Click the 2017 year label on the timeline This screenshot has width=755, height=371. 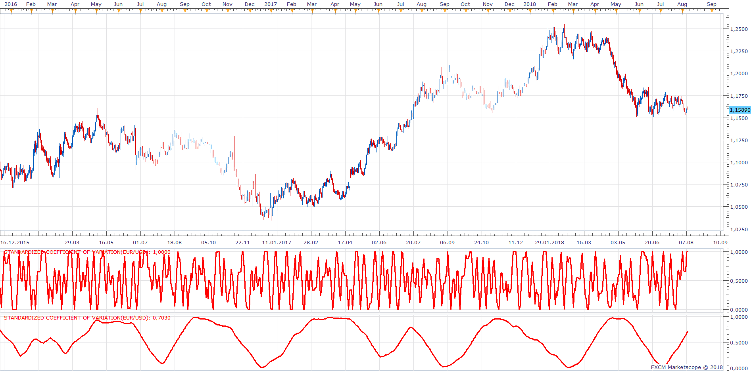tap(271, 4)
